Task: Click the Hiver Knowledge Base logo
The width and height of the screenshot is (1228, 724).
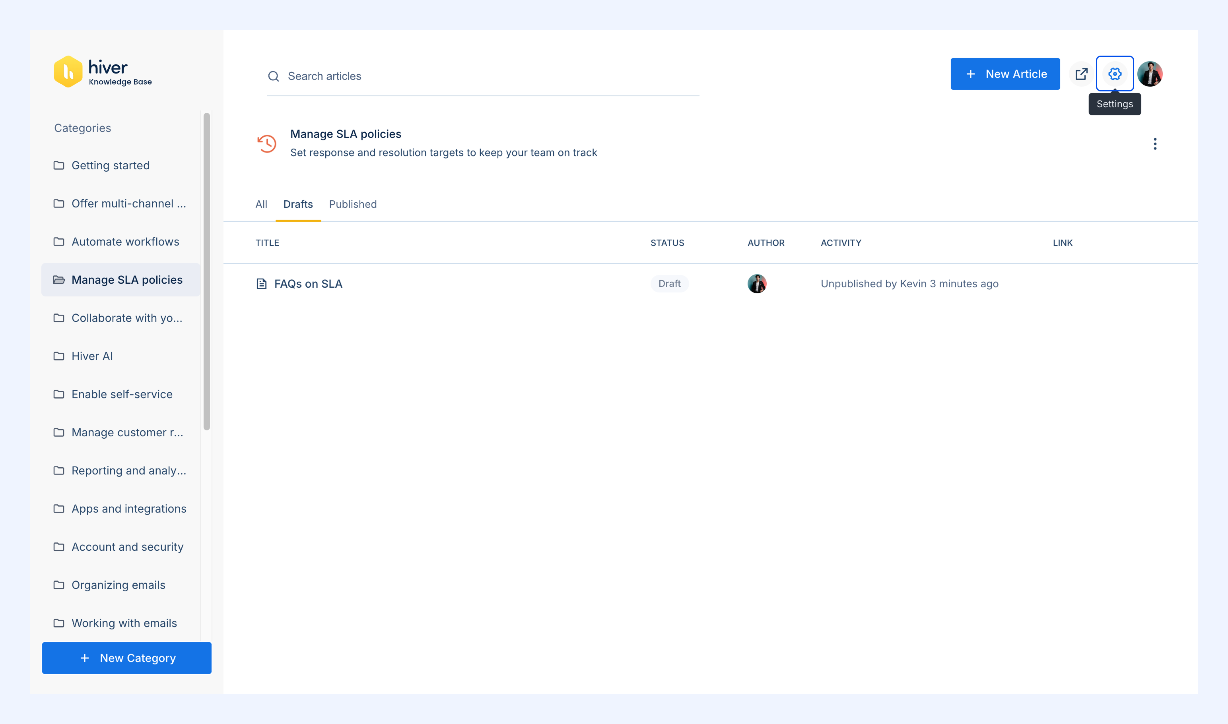Action: click(103, 72)
